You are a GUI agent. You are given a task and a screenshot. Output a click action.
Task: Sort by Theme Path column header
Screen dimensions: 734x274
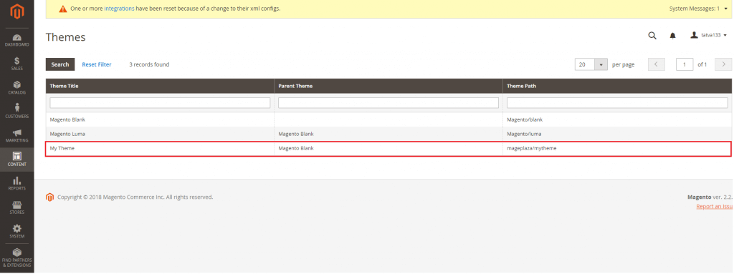pyautogui.click(x=617, y=86)
